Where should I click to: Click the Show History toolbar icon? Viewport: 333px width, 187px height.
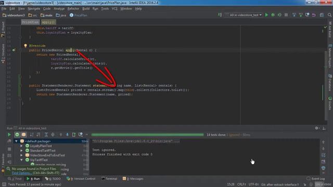pyautogui.click(x=308, y=15)
